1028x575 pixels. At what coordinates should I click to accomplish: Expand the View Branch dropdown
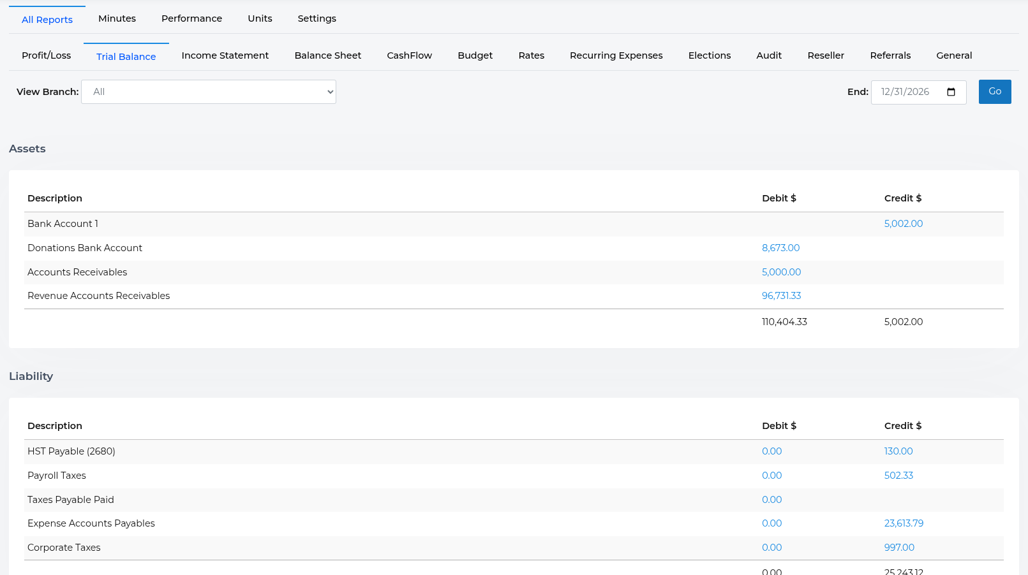[208, 92]
